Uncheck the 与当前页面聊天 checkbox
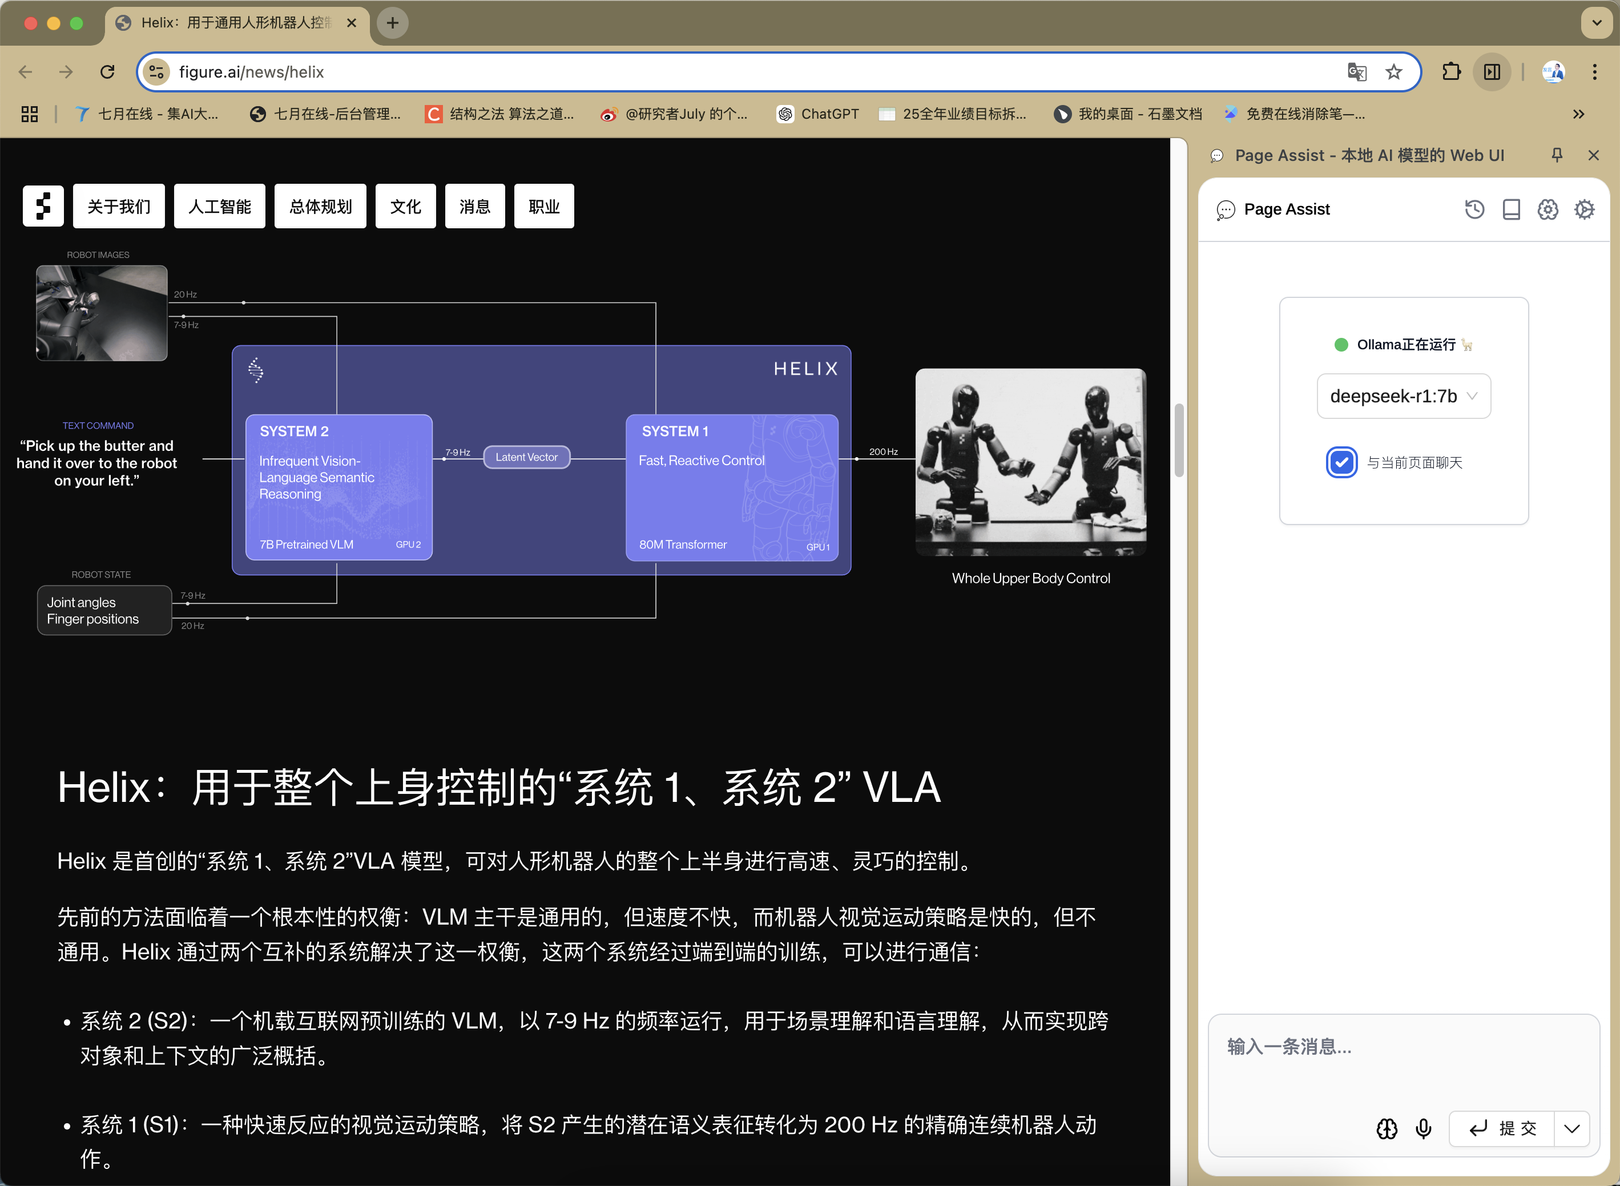Screen dimensions: 1620x1186 [1341, 462]
